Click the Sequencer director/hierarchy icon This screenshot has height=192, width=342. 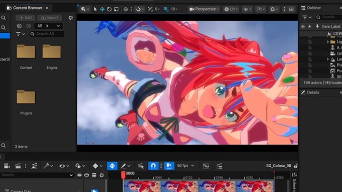(34, 166)
